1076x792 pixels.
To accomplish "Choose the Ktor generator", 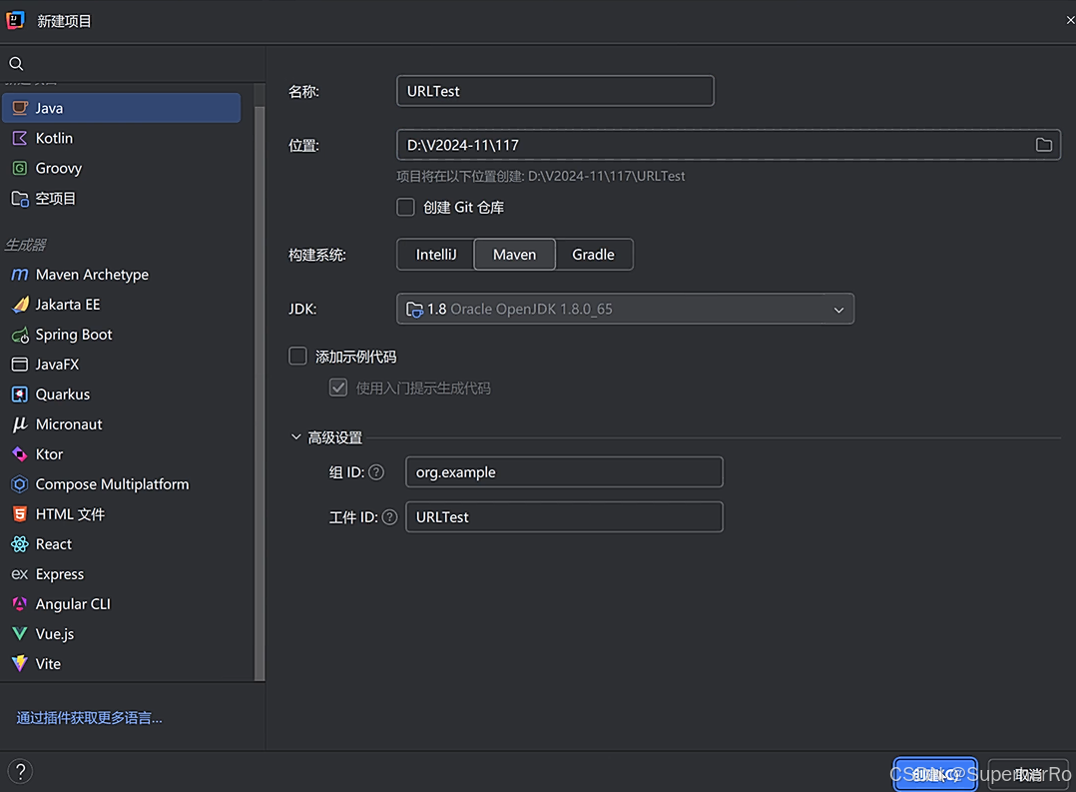I will [122, 454].
